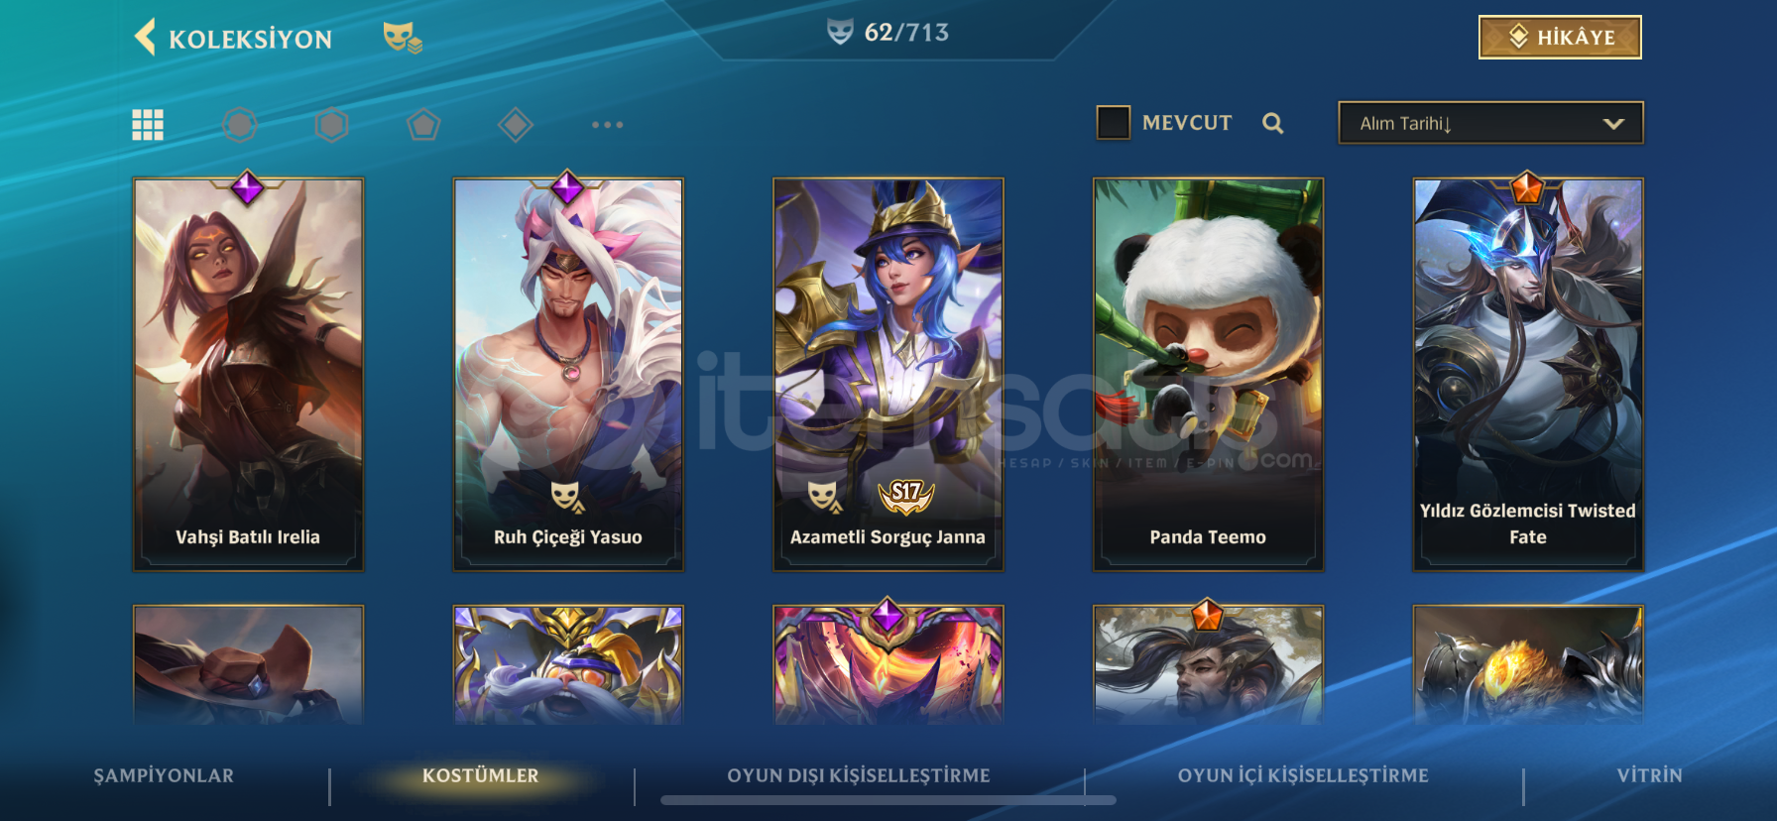This screenshot has width=1777, height=821.
Task: Open the Alım Tarihi sort dropdown
Action: [x=1490, y=123]
